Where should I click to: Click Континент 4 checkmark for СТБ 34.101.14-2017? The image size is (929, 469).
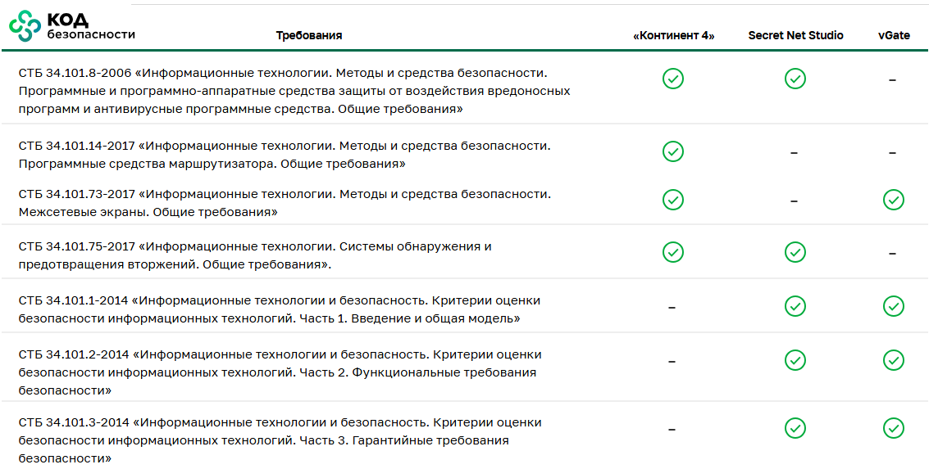(673, 151)
